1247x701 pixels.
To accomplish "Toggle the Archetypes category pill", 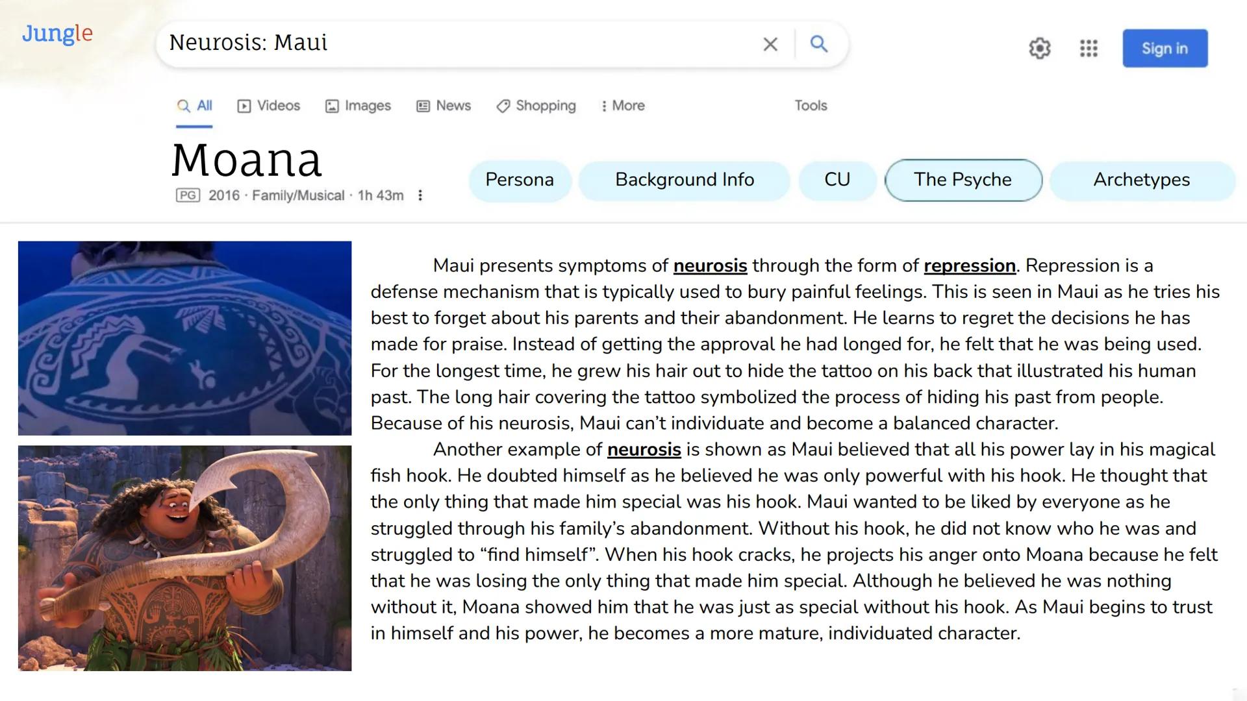I will pos(1141,180).
